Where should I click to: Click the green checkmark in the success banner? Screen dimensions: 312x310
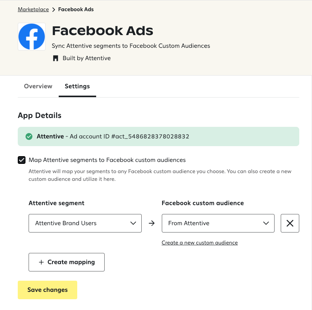pos(29,136)
